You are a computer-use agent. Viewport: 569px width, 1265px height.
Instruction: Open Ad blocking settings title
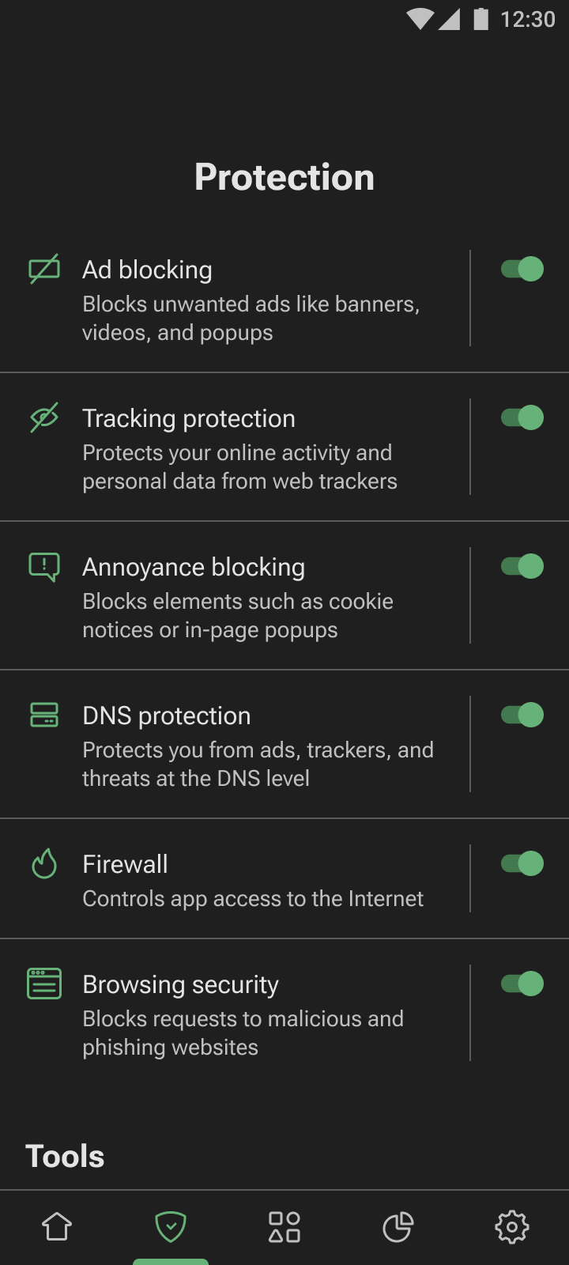pos(148,270)
